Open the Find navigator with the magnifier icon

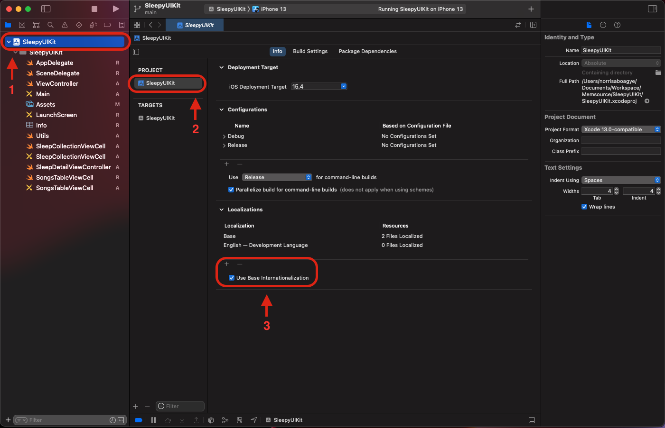50,25
